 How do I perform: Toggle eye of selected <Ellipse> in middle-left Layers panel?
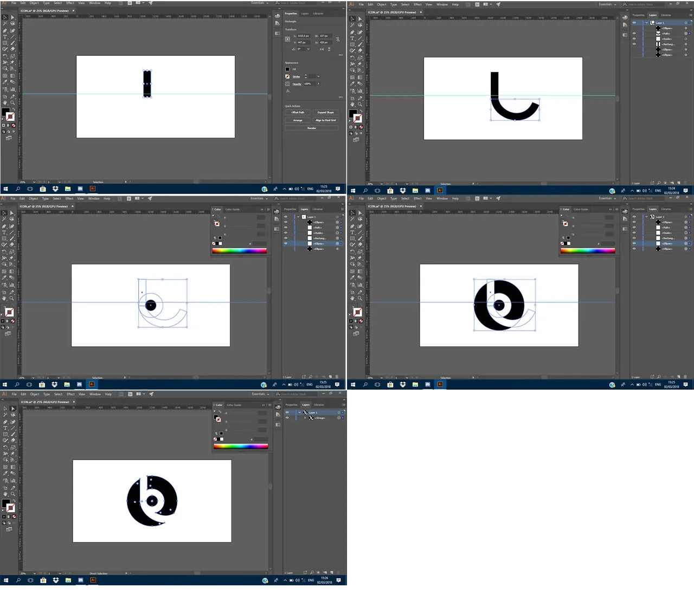point(286,244)
